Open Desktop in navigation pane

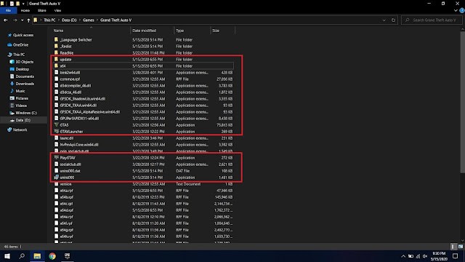23,69
